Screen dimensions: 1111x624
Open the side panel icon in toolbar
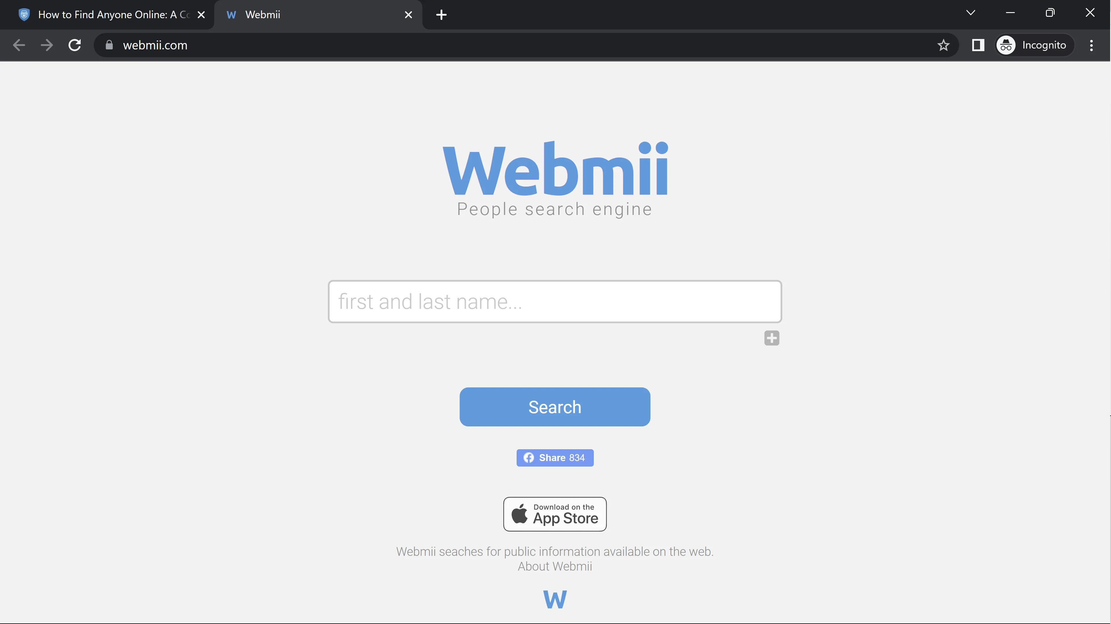coord(978,45)
